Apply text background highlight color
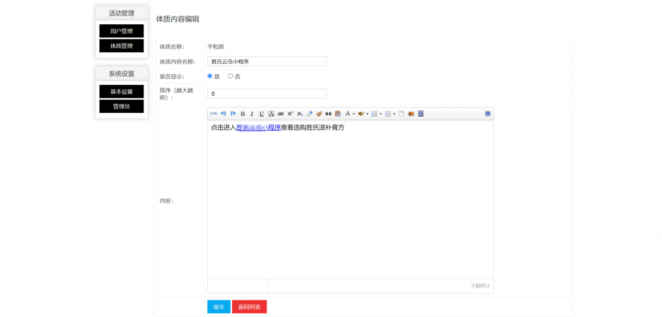This screenshot has height=317, width=662. pyautogui.click(x=361, y=113)
